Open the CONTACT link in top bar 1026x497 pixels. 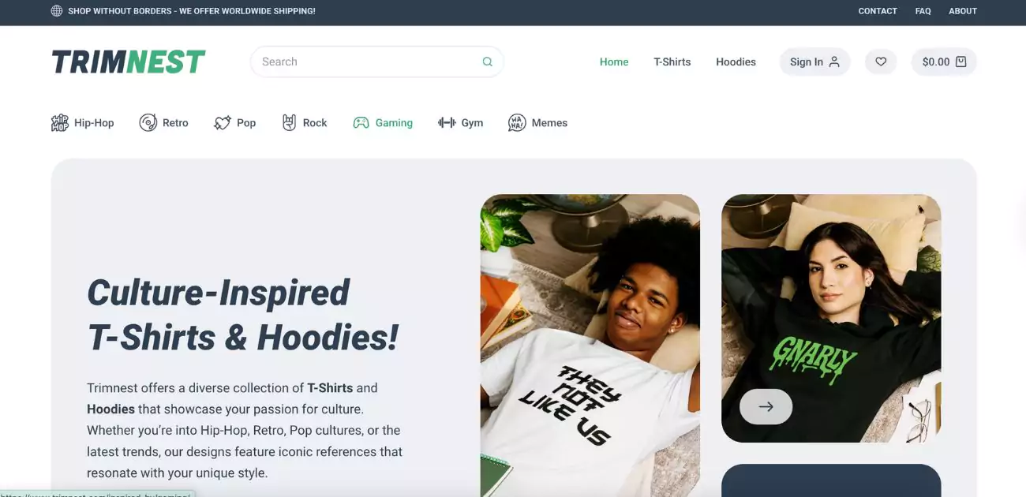click(878, 11)
